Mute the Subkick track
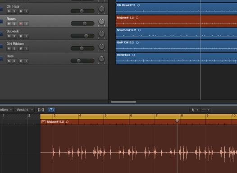The width and height of the screenshot is (237, 173). click(x=9, y=36)
